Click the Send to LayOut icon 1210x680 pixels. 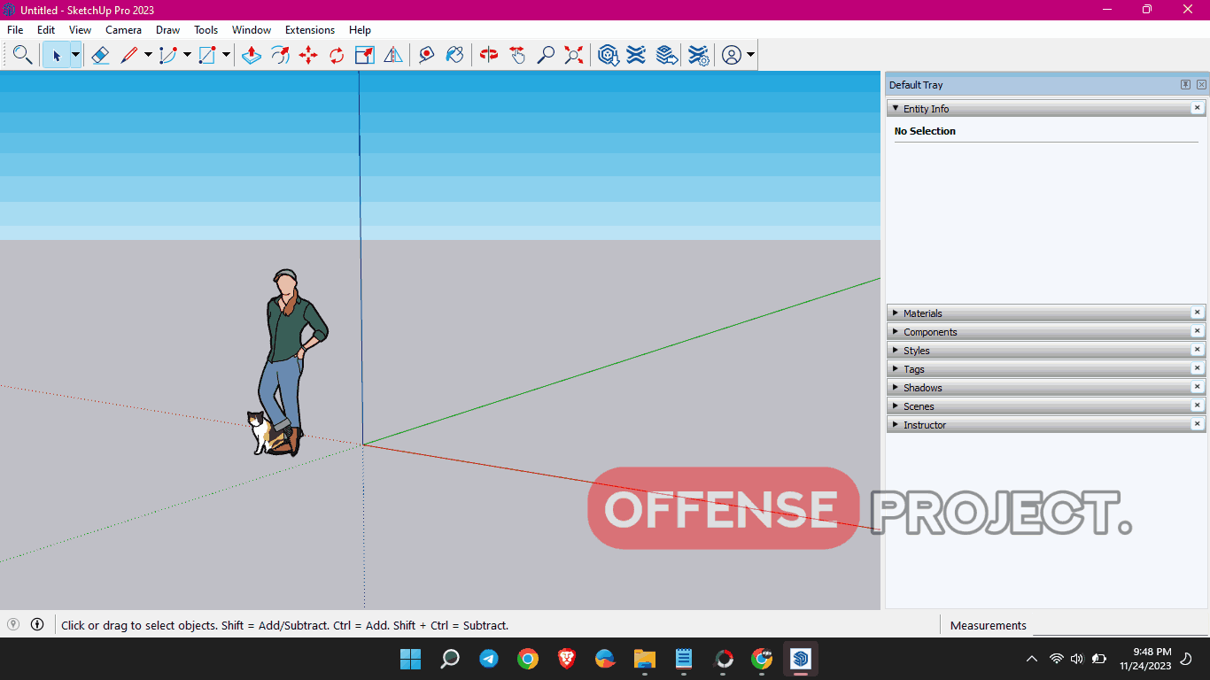pyautogui.click(x=667, y=55)
